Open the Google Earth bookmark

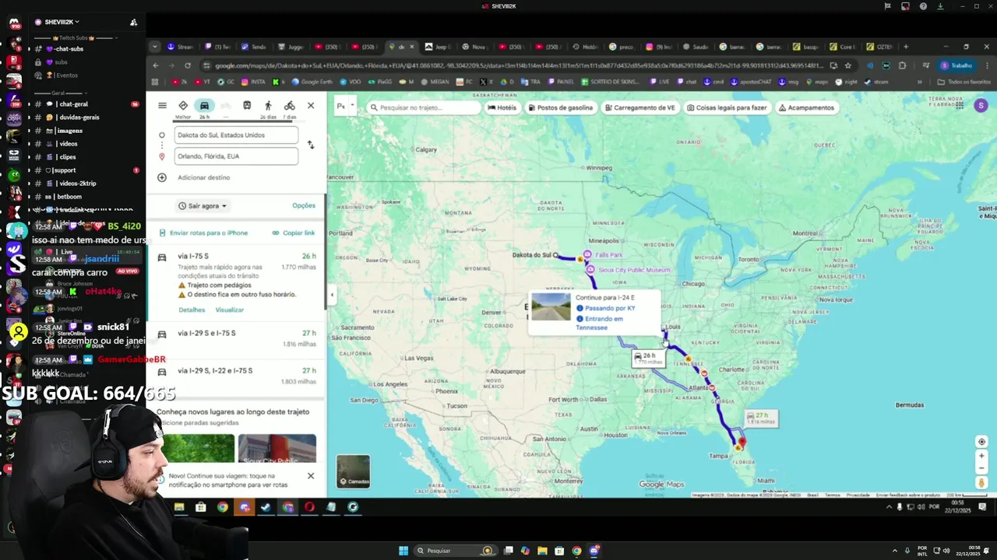pos(312,82)
